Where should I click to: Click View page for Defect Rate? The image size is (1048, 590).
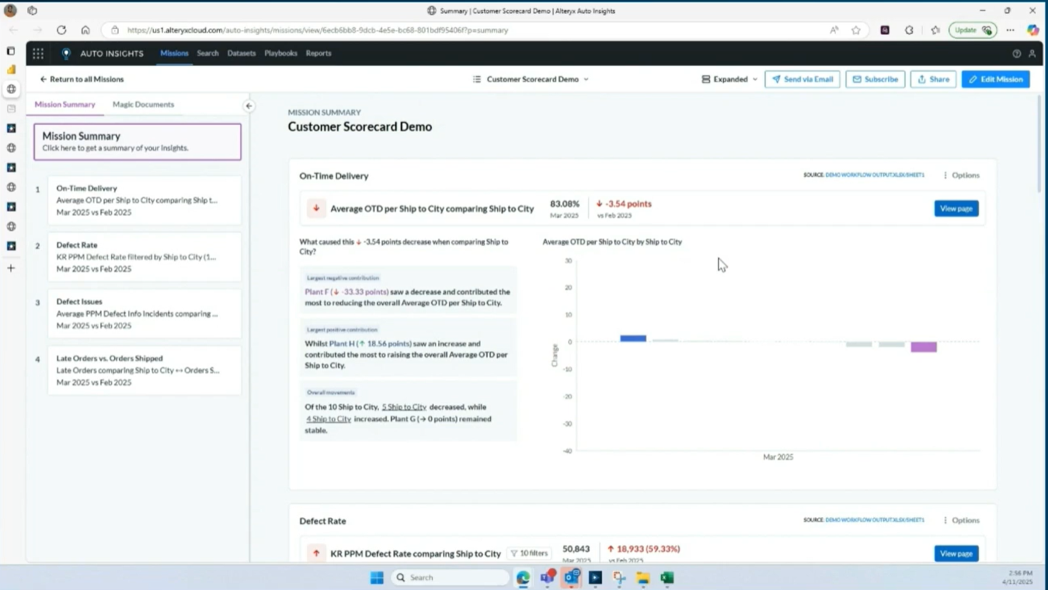tap(956, 554)
